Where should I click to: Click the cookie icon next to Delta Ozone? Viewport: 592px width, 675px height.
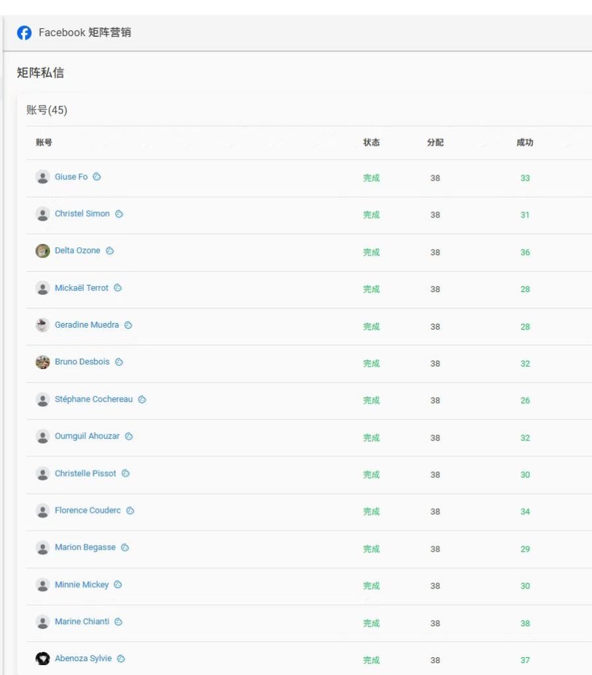tap(110, 250)
